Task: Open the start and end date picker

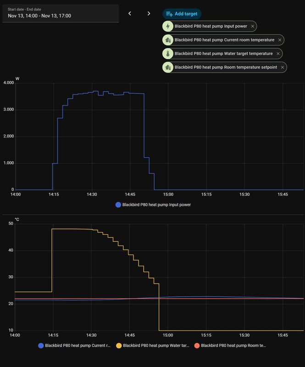Action: click(x=61, y=13)
